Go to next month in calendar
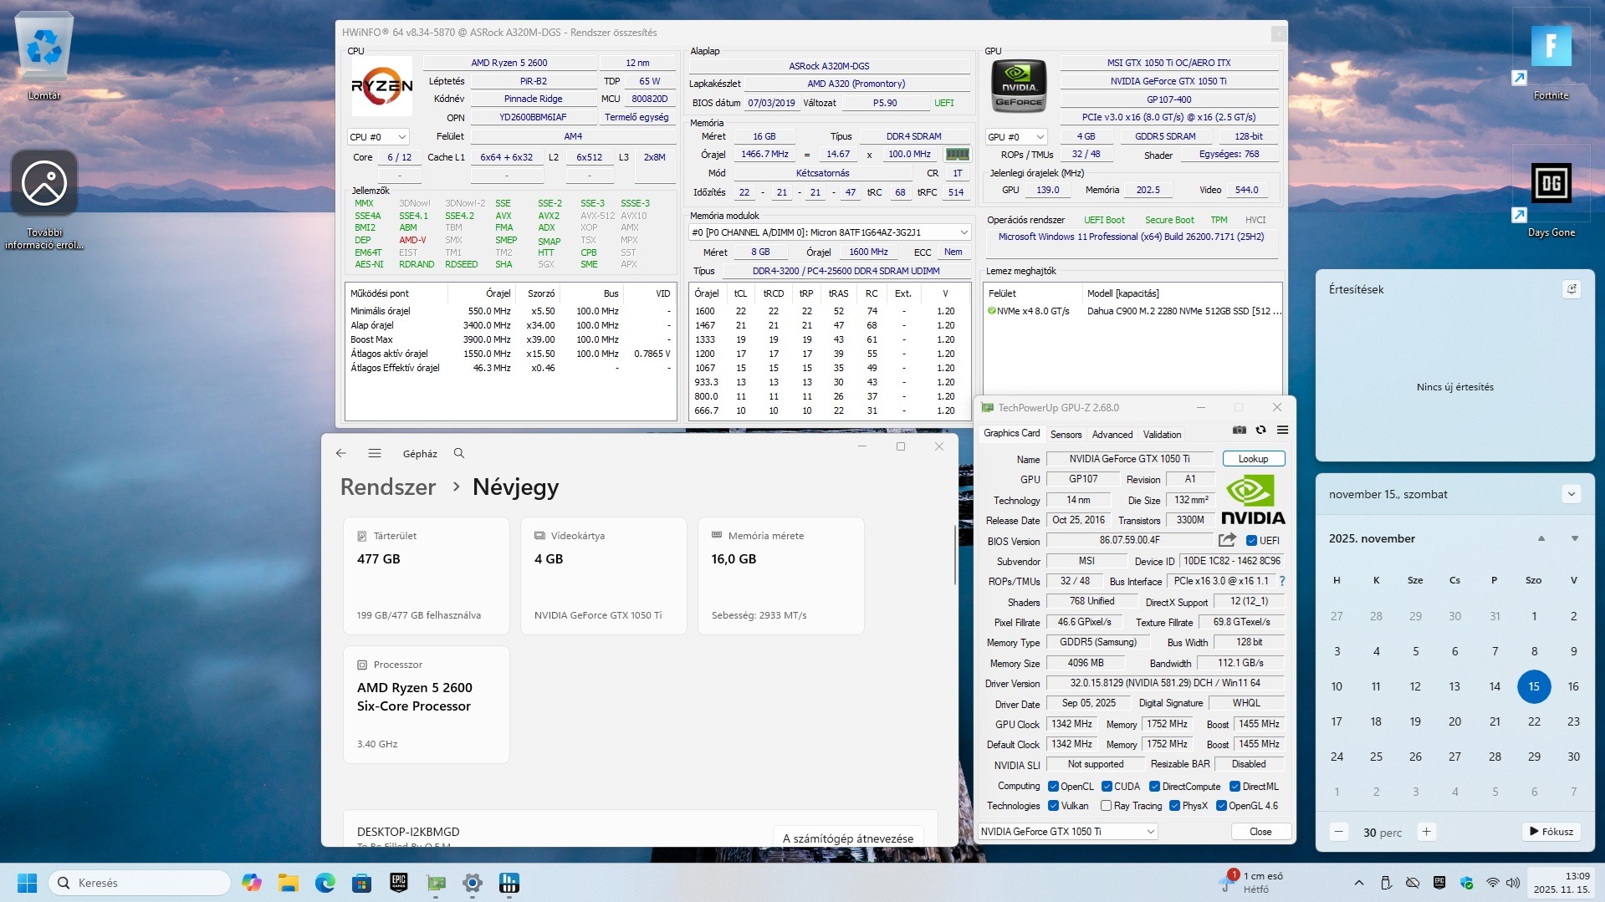Viewport: 1605px width, 902px height. [x=1575, y=538]
